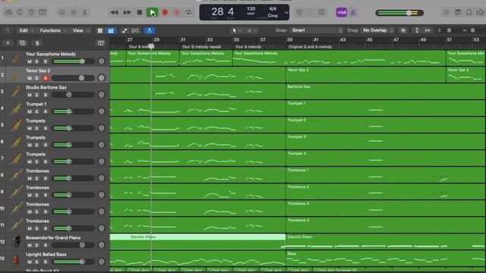Open the Edit menu in tracks area
This screenshot has height=273, width=486.
pyautogui.click(x=26, y=30)
